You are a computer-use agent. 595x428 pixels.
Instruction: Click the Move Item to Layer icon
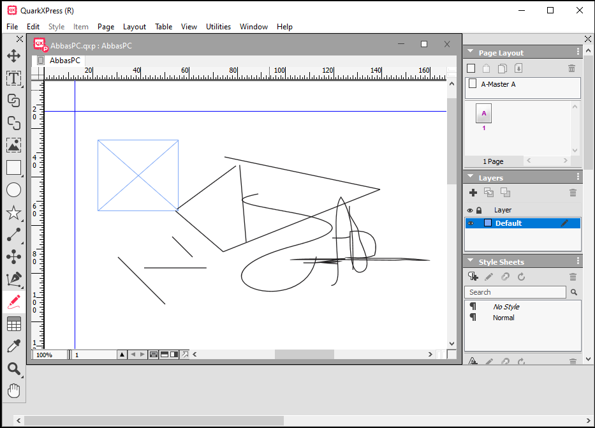pos(488,193)
